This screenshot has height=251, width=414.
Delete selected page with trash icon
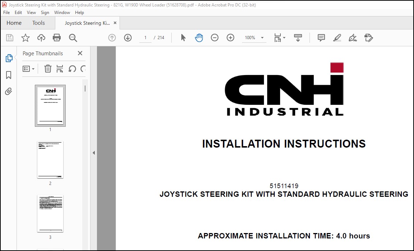tap(48, 69)
